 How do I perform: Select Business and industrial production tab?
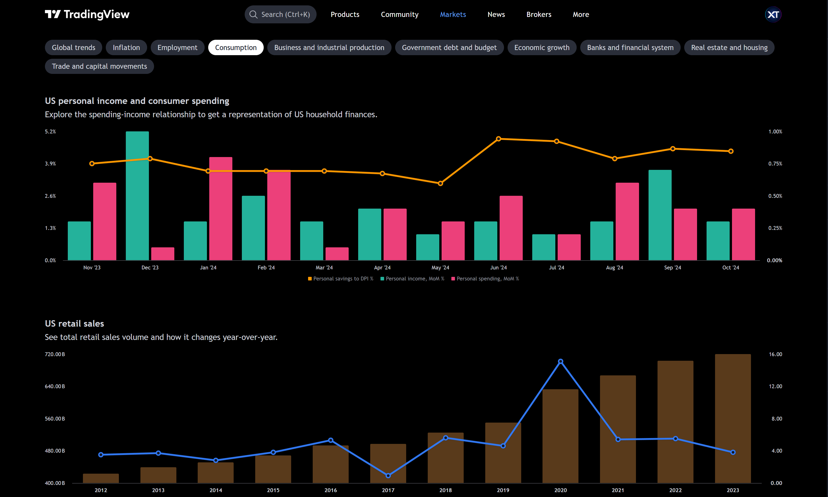[x=329, y=47]
